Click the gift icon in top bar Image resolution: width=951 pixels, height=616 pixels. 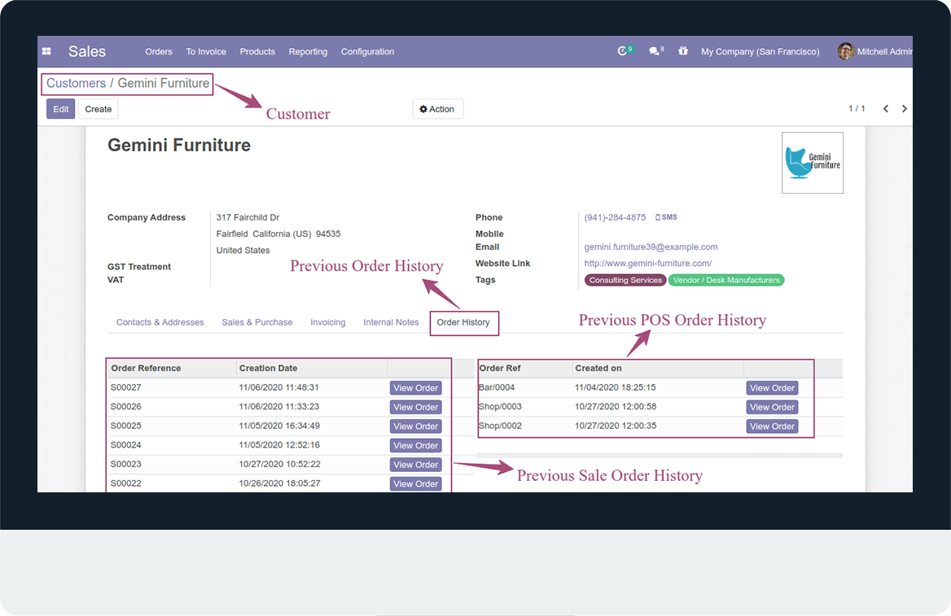tap(683, 51)
